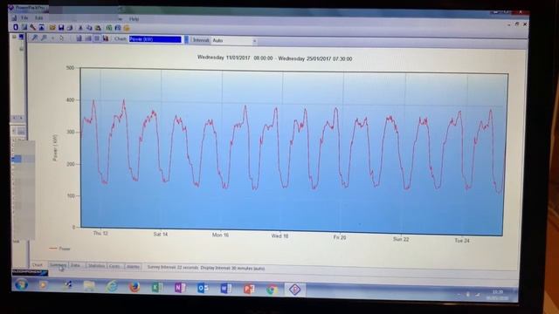Click the blue floppy save icon in toolbar
Screen dimensions: 559x314
[x=61, y=27]
